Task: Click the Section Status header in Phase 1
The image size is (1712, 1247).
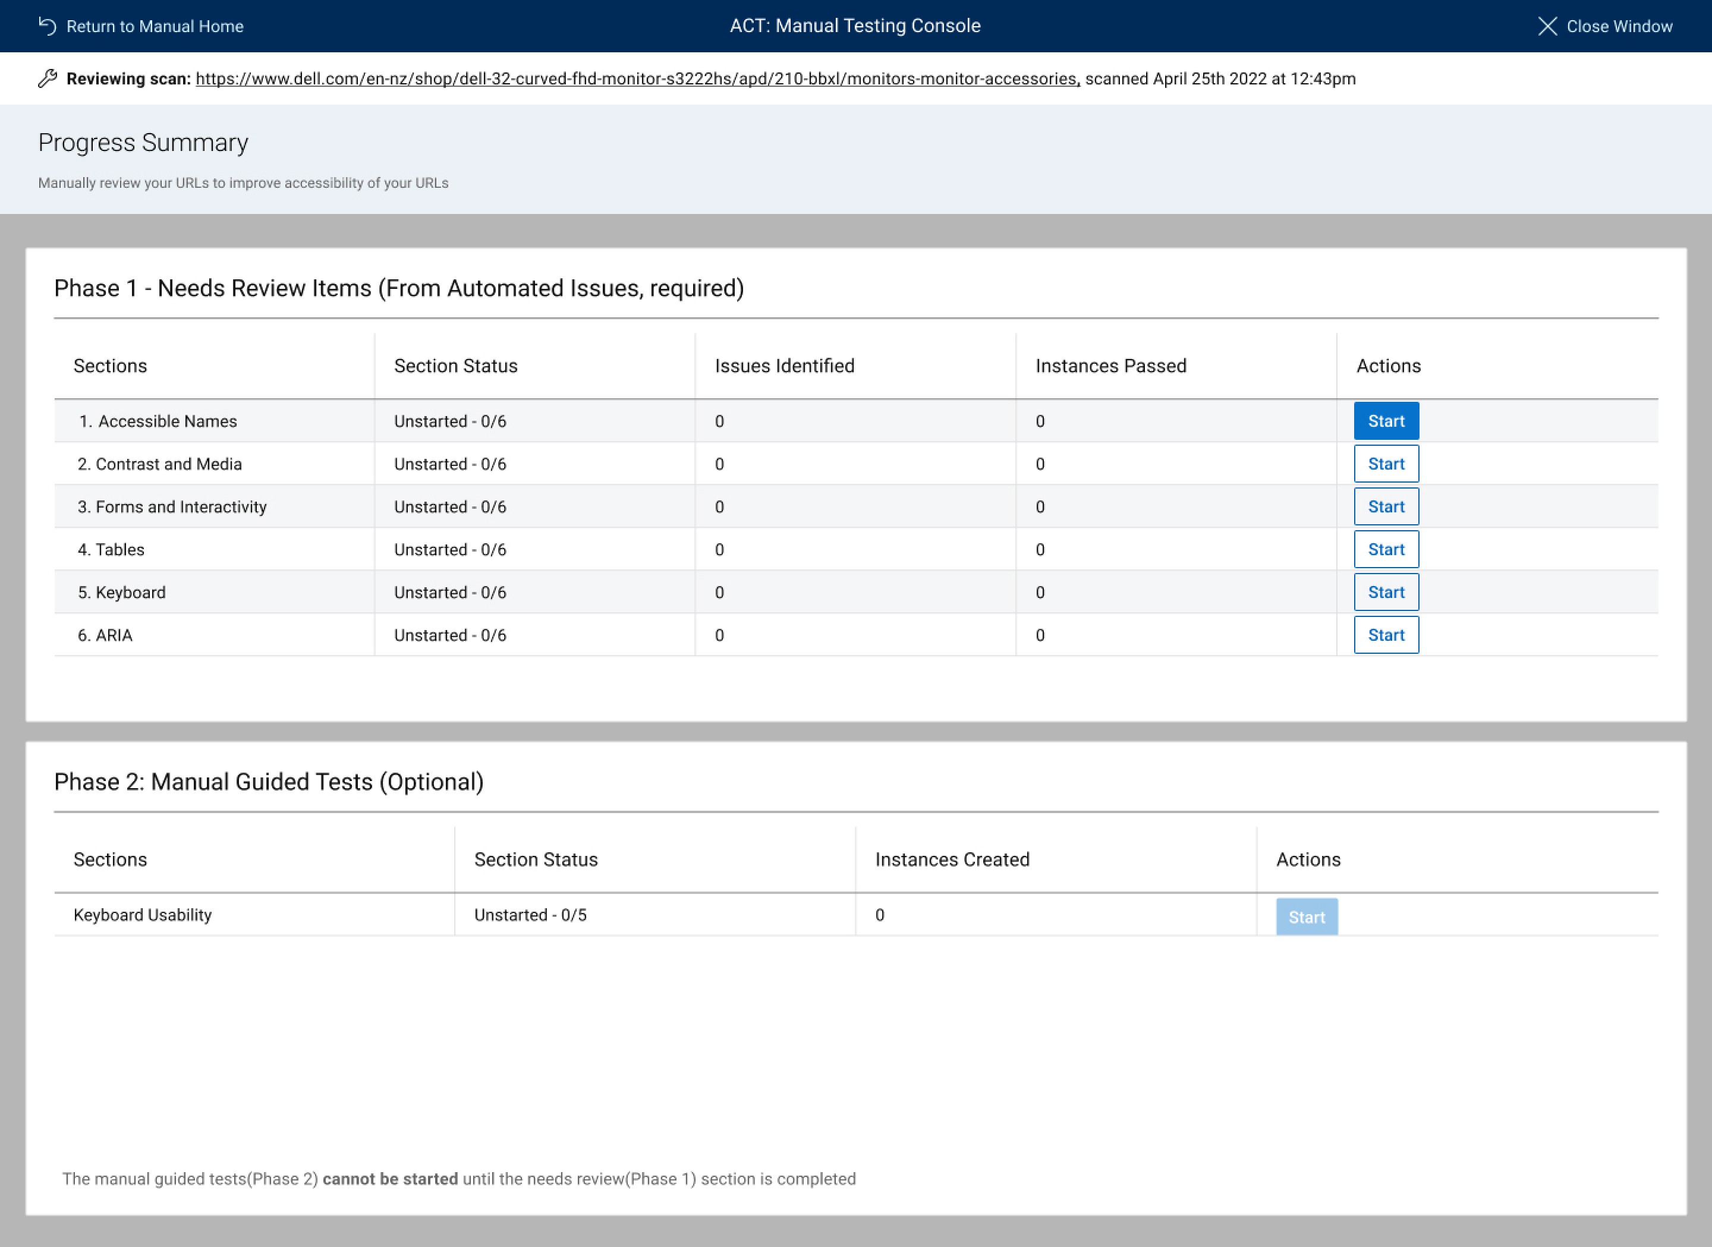Action: point(455,366)
